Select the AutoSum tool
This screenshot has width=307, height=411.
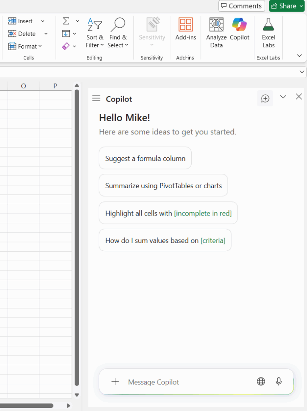[x=65, y=21]
